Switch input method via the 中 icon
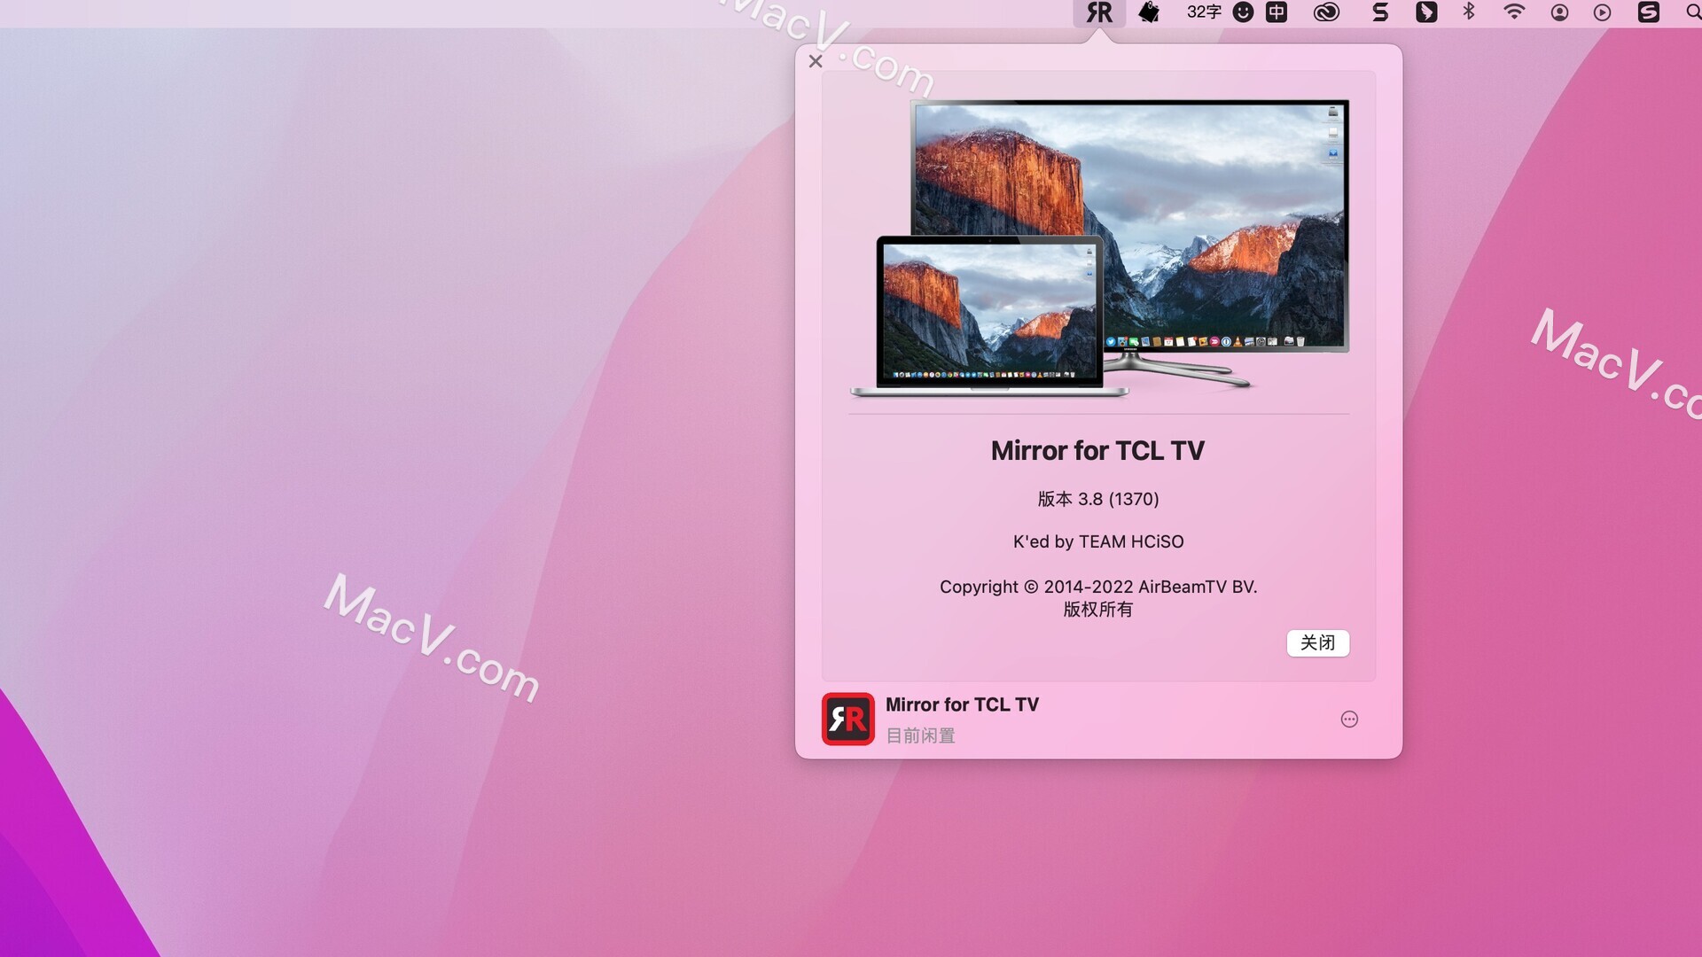This screenshot has width=1702, height=957. click(x=1276, y=12)
